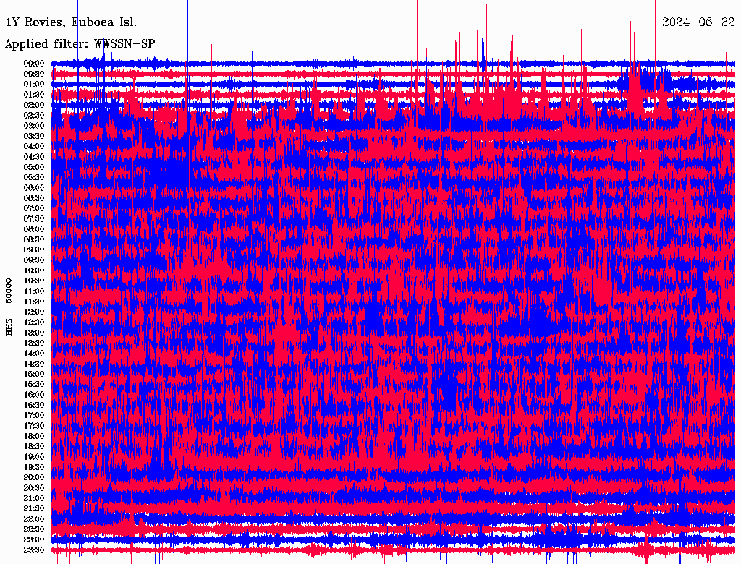Select the 21:30 time label
The image size is (741, 564).
point(34,509)
